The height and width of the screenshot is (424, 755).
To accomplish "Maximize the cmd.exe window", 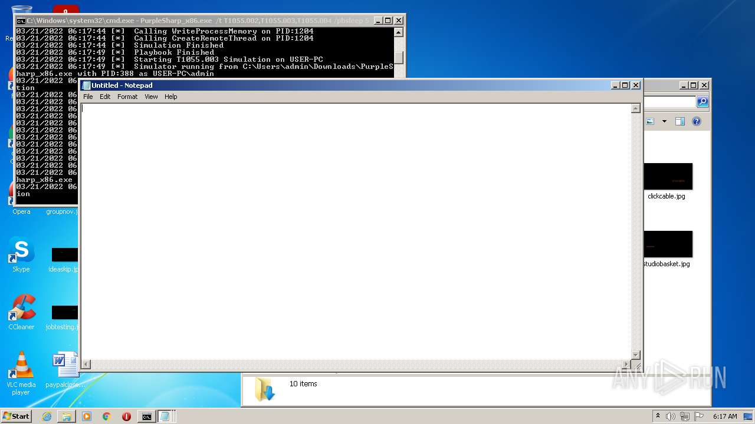I will tap(388, 21).
